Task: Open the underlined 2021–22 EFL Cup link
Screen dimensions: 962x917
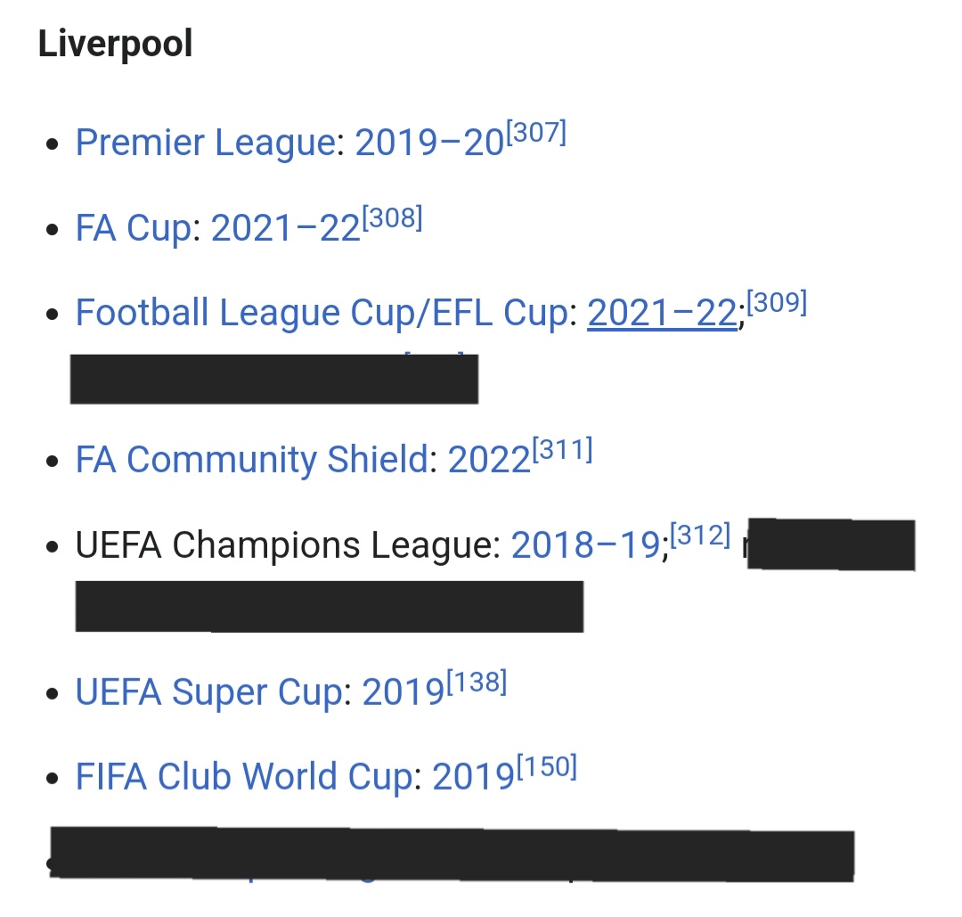Action: tap(663, 314)
